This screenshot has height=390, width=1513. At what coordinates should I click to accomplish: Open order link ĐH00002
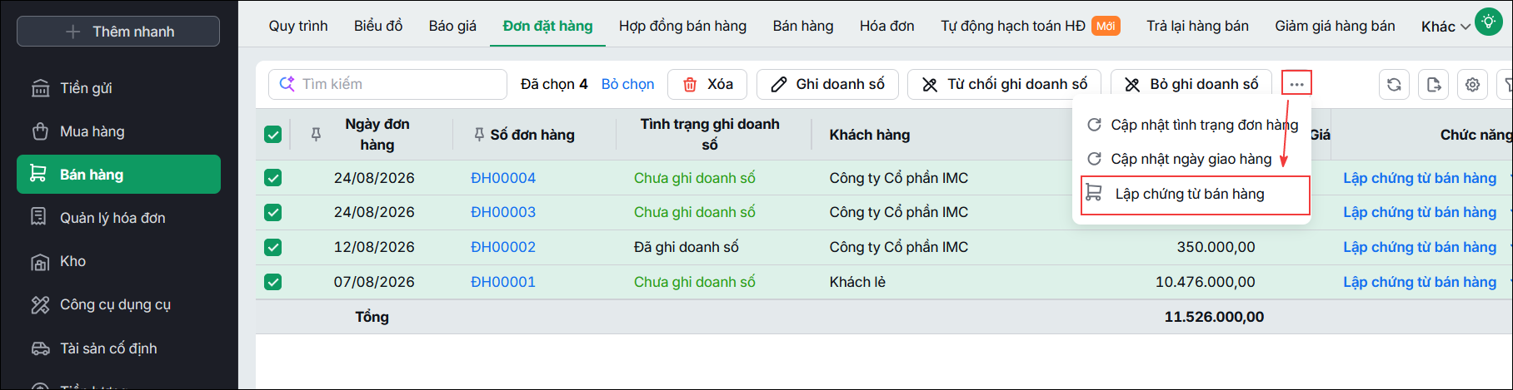pos(503,247)
